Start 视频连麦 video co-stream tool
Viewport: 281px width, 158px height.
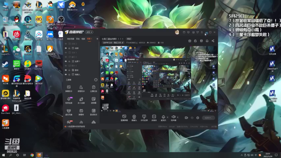click(x=68, y=100)
